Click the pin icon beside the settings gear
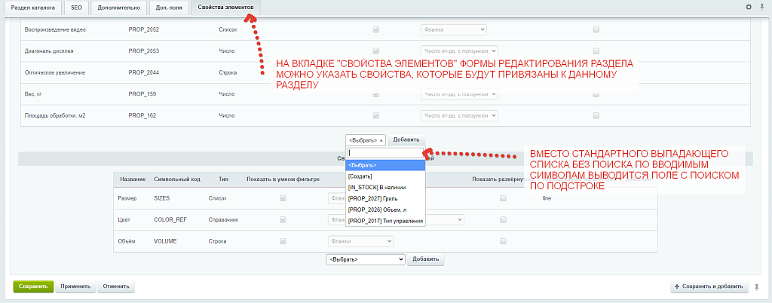The width and height of the screenshot is (772, 303). point(760,7)
